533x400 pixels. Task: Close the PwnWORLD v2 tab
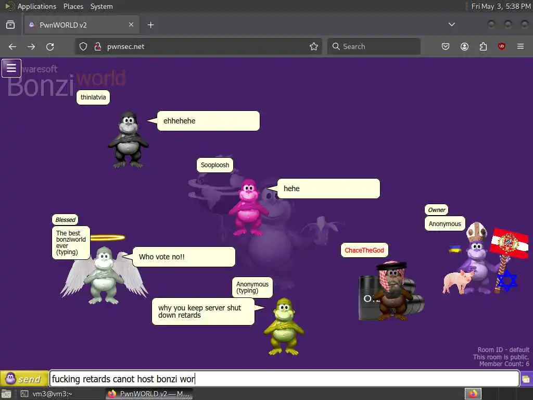(x=131, y=24)
